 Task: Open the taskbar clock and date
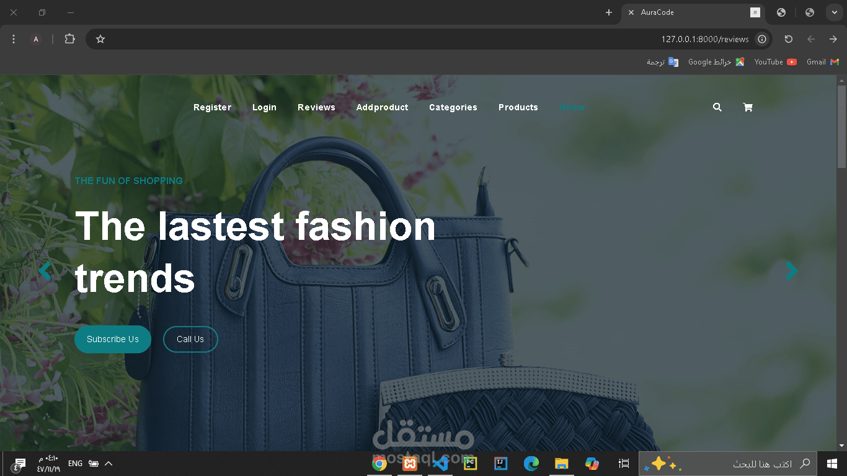(x=48, y=464)
